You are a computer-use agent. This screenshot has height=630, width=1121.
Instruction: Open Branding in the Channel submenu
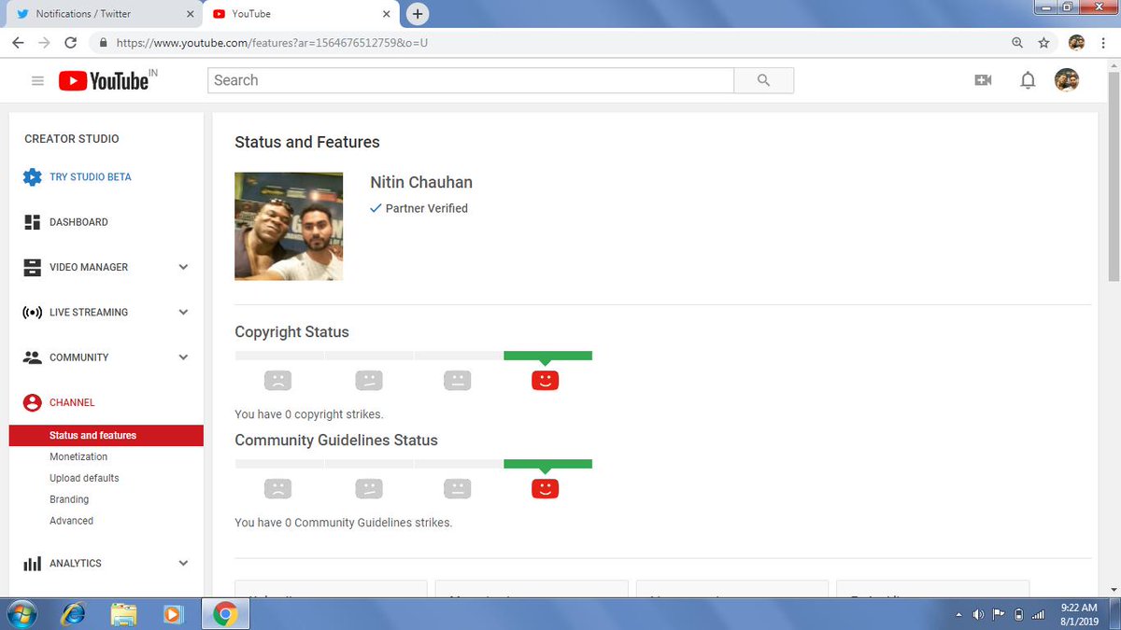click(69, 500)
